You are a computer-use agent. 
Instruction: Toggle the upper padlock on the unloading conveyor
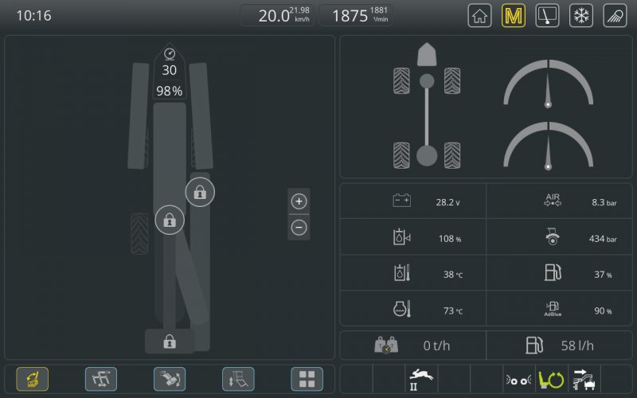tap(200, 192)
